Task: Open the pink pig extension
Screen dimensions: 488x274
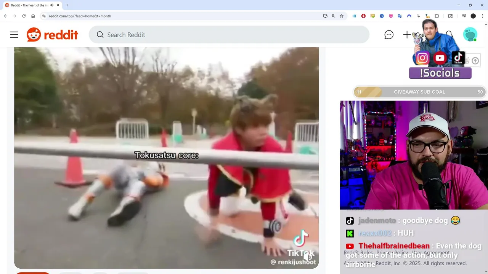Action: (391, 16)
